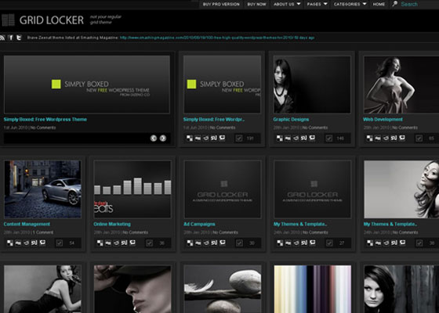Click checkmark box beside count 27
439x313 pixels.
(x=329, y=243)
